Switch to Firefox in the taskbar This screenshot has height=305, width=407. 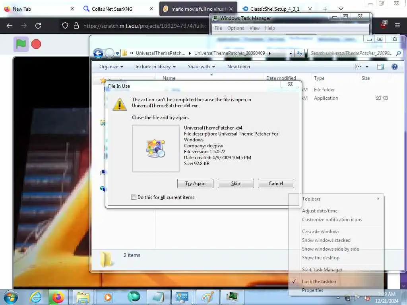pos(58,297)
